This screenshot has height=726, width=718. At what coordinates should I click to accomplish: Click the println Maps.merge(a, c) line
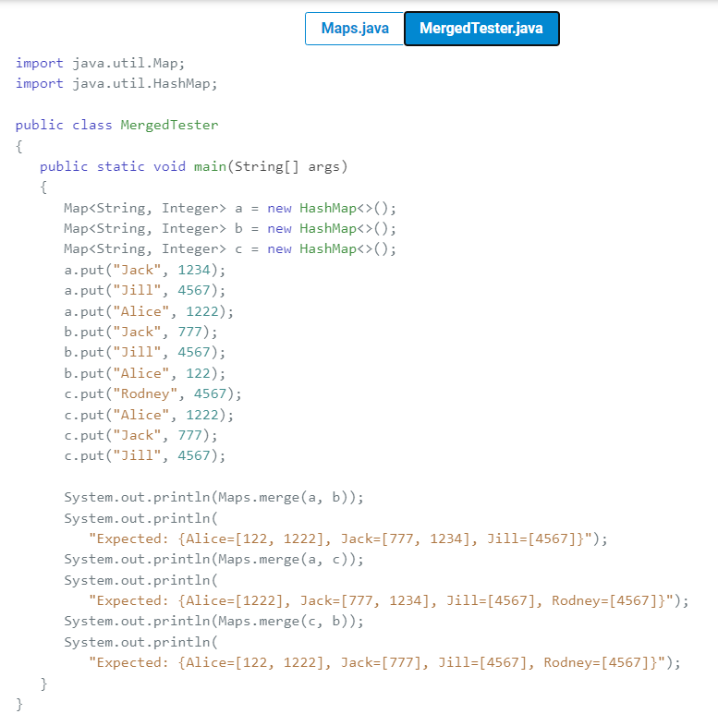click(x=214, y=560)
